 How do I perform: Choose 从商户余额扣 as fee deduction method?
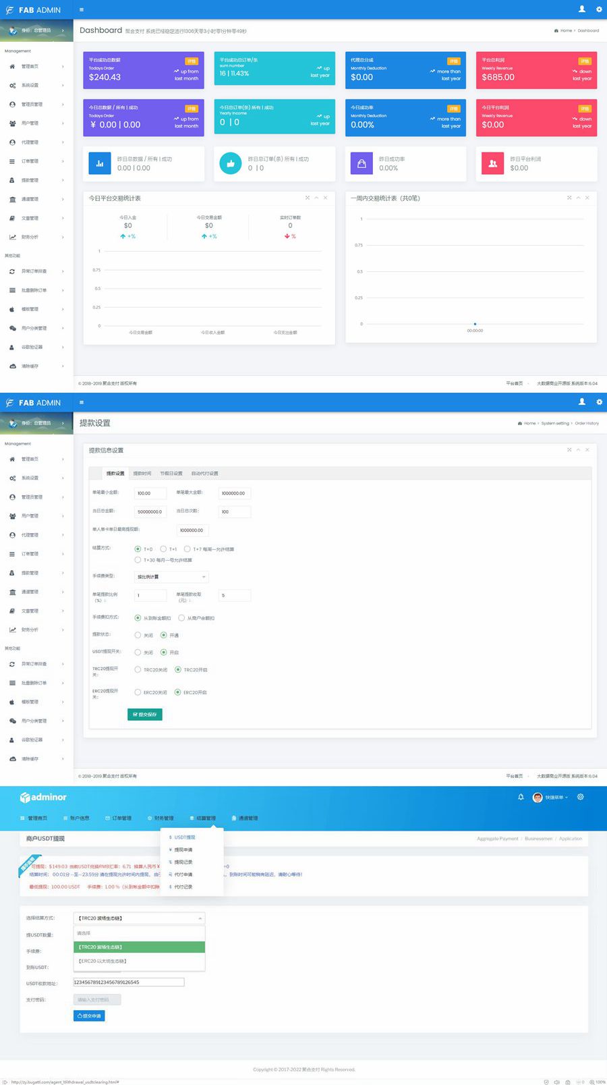click(181, 618)
